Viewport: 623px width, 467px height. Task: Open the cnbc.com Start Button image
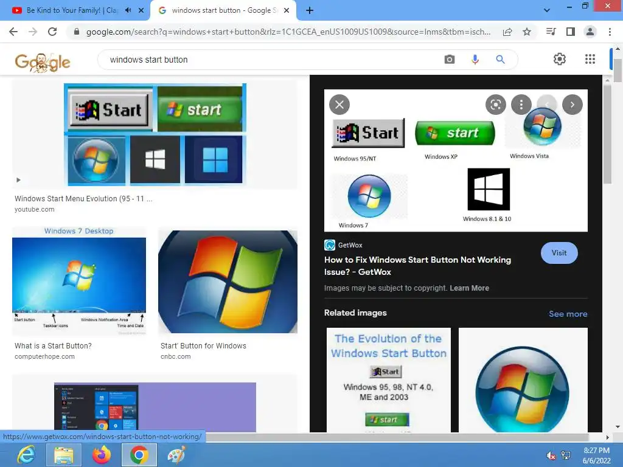[x=228, y=282]
